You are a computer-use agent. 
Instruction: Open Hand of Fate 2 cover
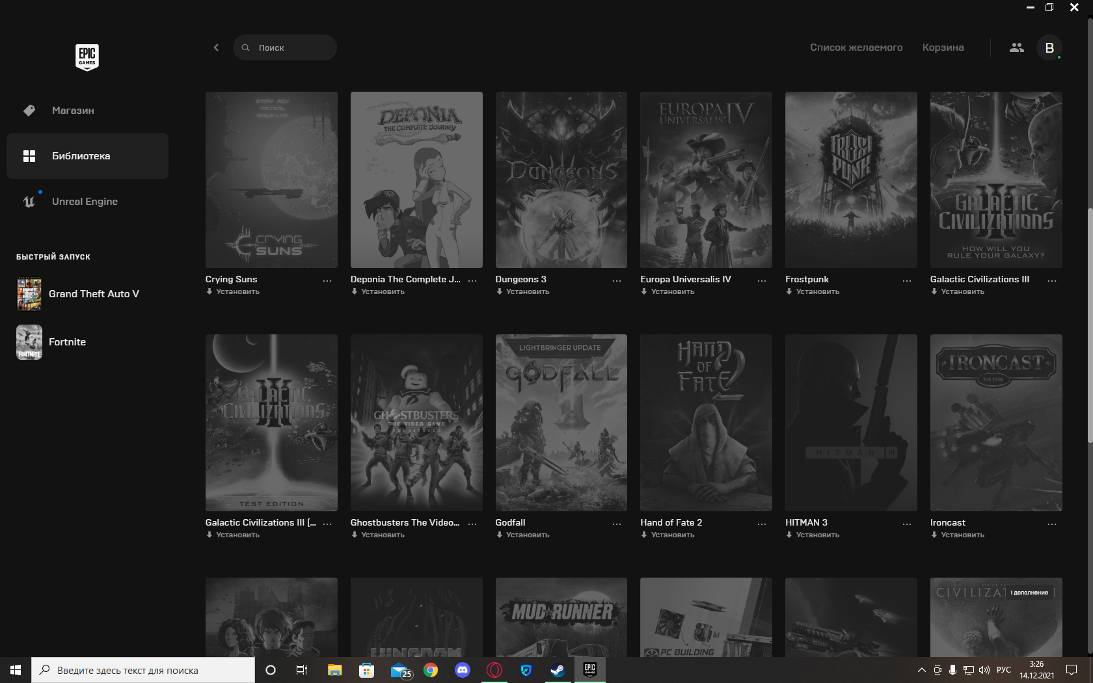pos(706,423)
